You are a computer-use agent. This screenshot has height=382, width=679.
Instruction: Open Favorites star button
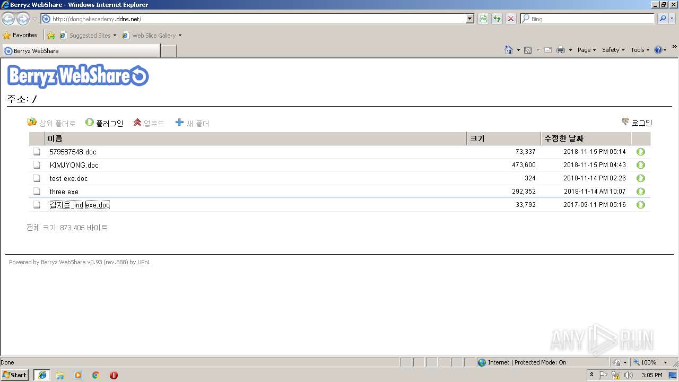coord(20,35)
